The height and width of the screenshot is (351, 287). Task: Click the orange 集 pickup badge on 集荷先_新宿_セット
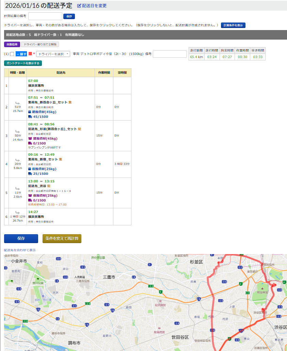pos(61,159)
